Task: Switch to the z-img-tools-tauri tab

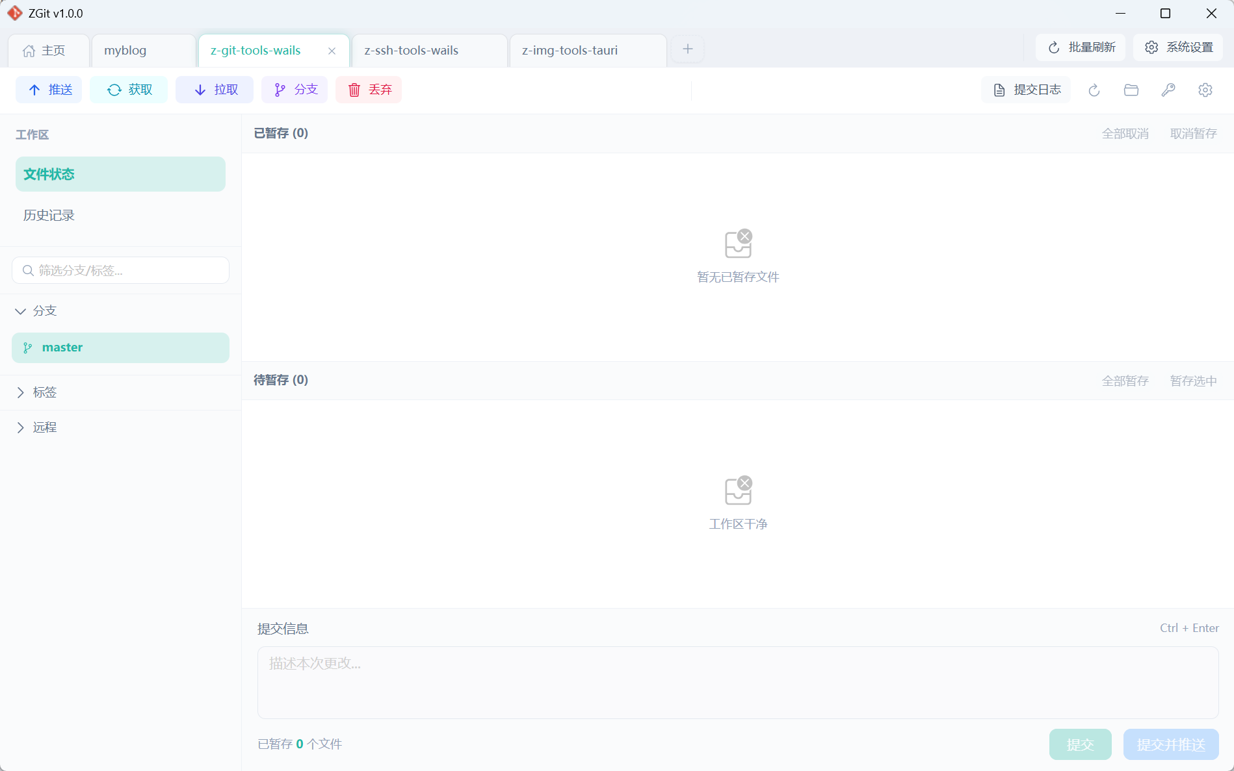Action: point(588,51)
